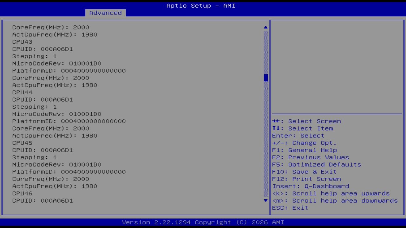This screenshot has width=406, height=228.
Task: Click the Q-Dashboard Insert entry
Action: (x=311, y=186)
